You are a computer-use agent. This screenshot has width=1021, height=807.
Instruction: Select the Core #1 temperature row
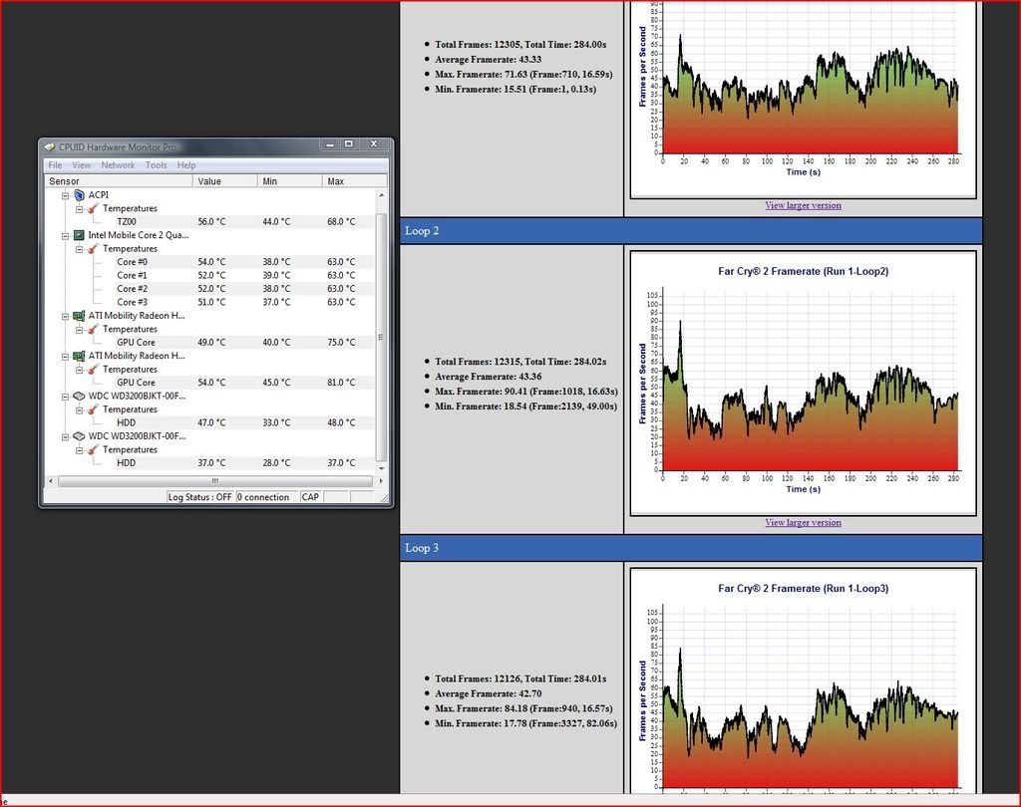point(210,275)
